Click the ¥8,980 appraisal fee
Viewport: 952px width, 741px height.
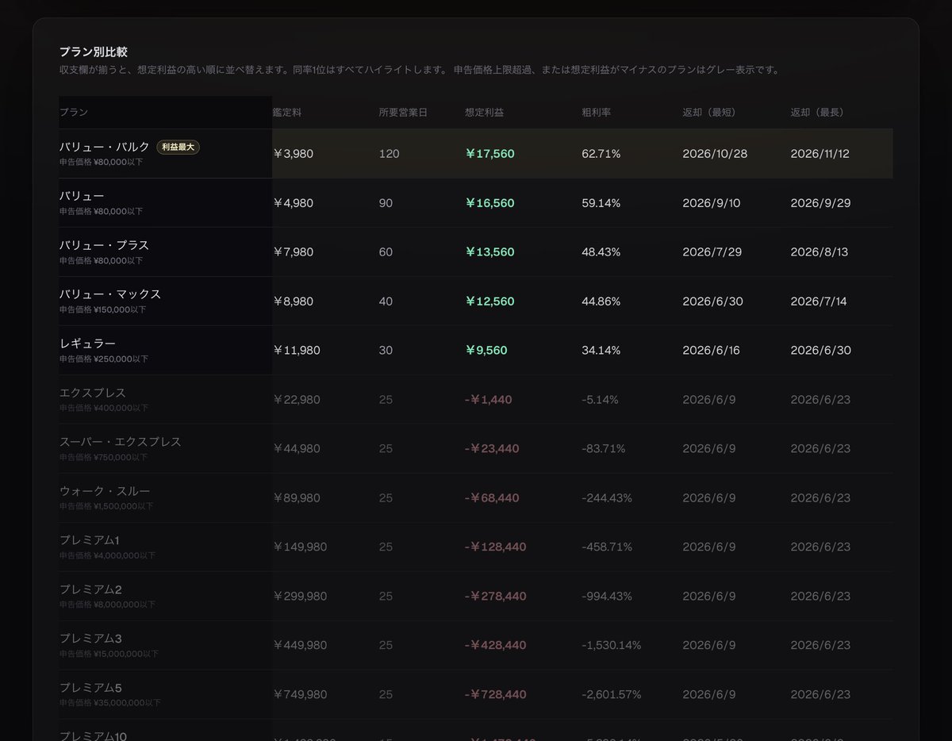point(293,301)
